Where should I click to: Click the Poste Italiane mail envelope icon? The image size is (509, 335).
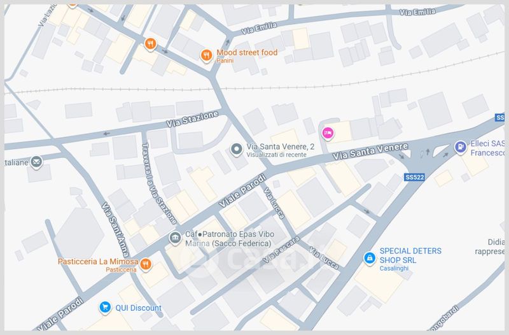(x=37, y=163)
